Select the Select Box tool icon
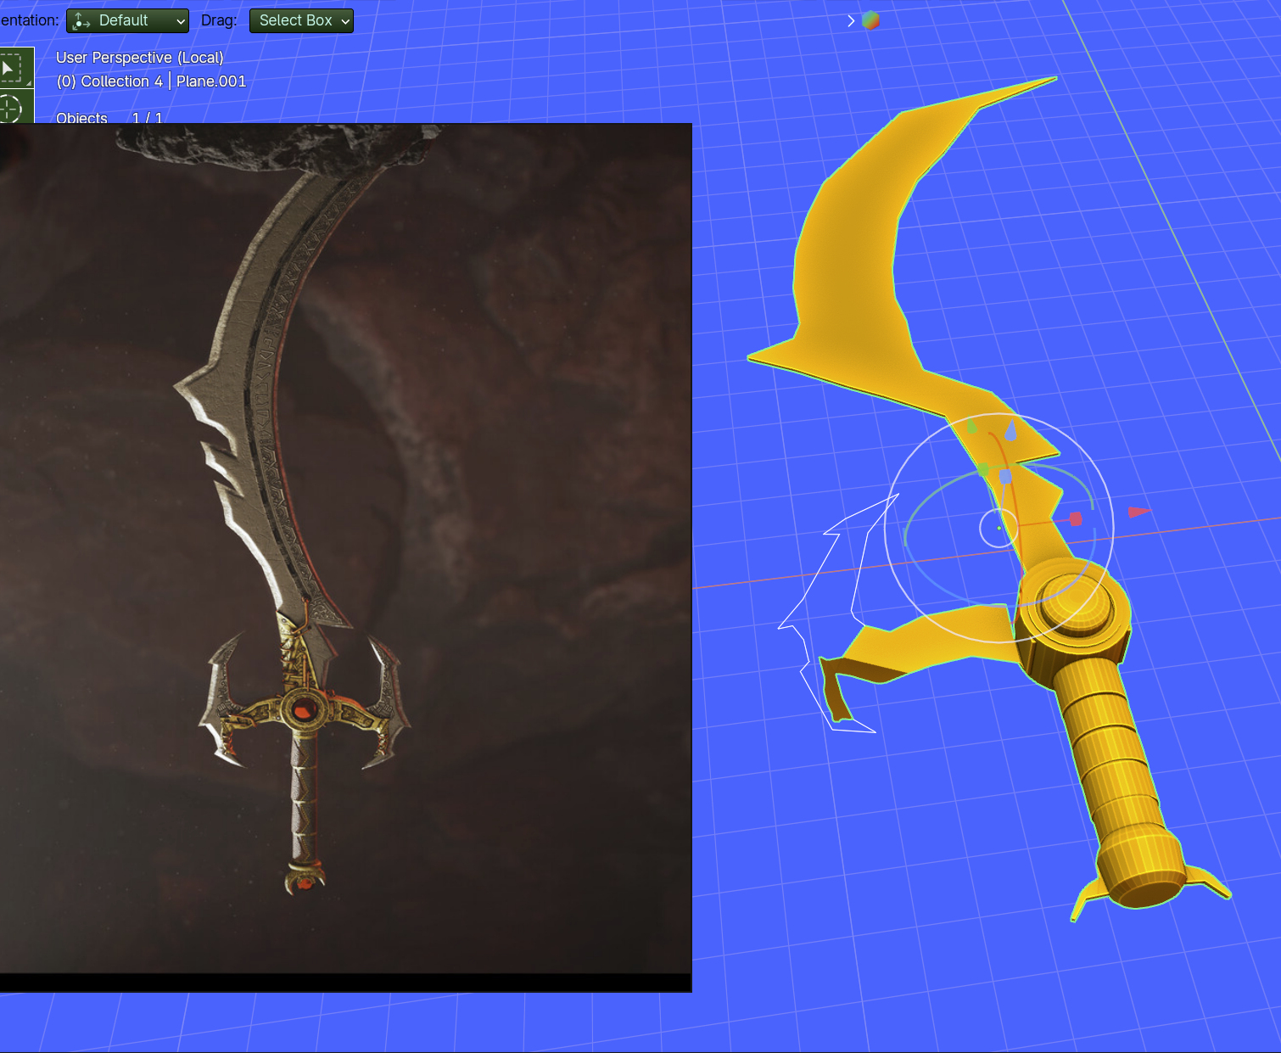The width and height of the screenshot is (1281, 1053). click(12, 67)
